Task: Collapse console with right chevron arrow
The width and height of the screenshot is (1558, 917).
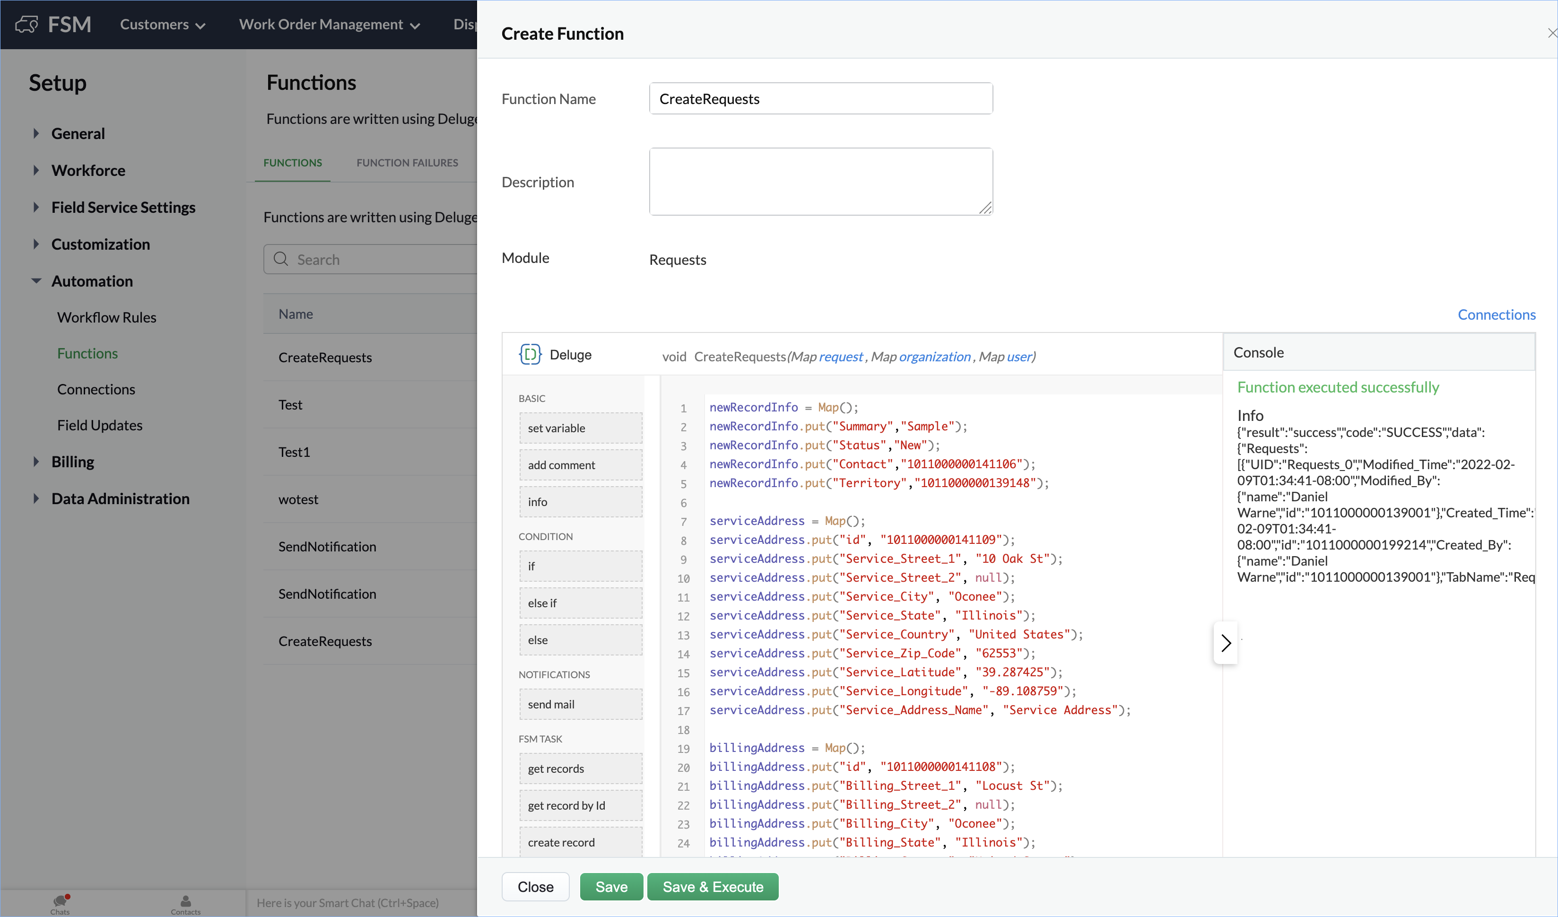Action: (1226, 643)
